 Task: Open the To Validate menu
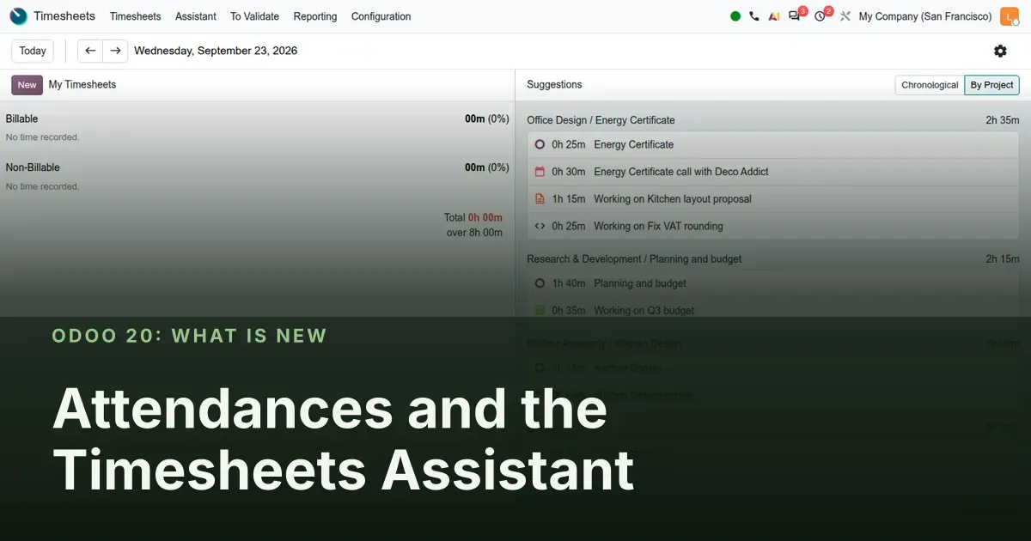pos(254,16)
